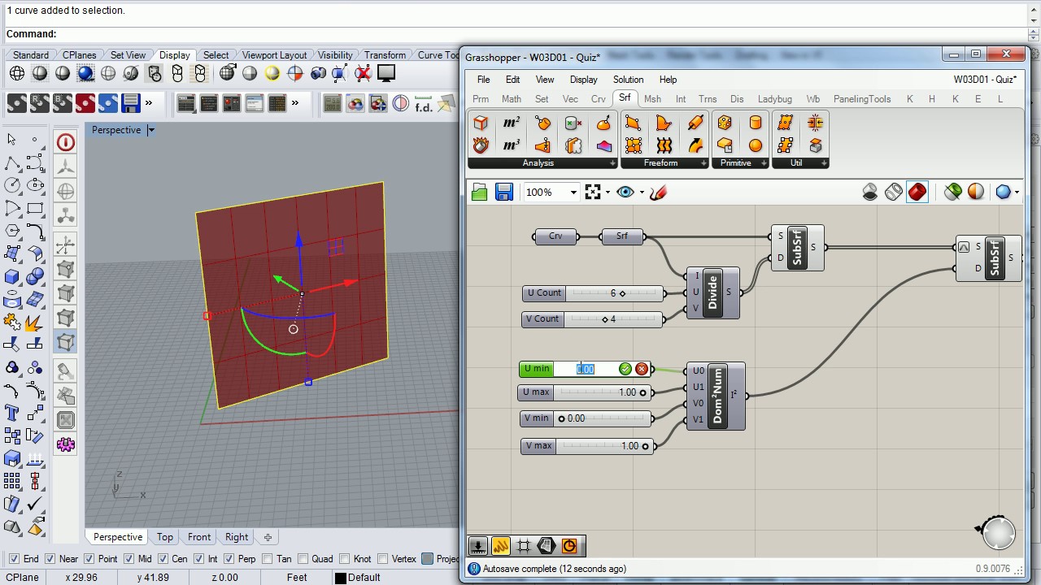Expand the Primitive panel dropdown

(x=763, y=163)
